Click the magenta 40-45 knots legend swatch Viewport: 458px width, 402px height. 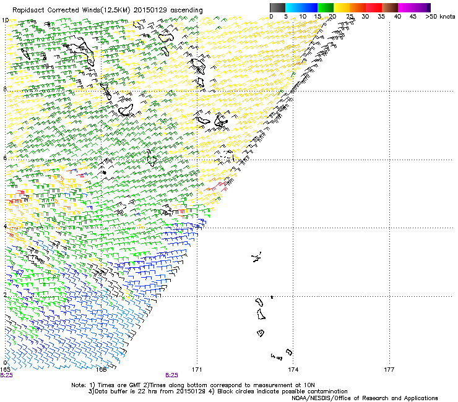point(406,7)
